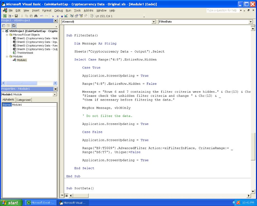The height and width of the screenshot is (206, 257).
Task: Run the macro with the play icon
Action: pos(53,16)
